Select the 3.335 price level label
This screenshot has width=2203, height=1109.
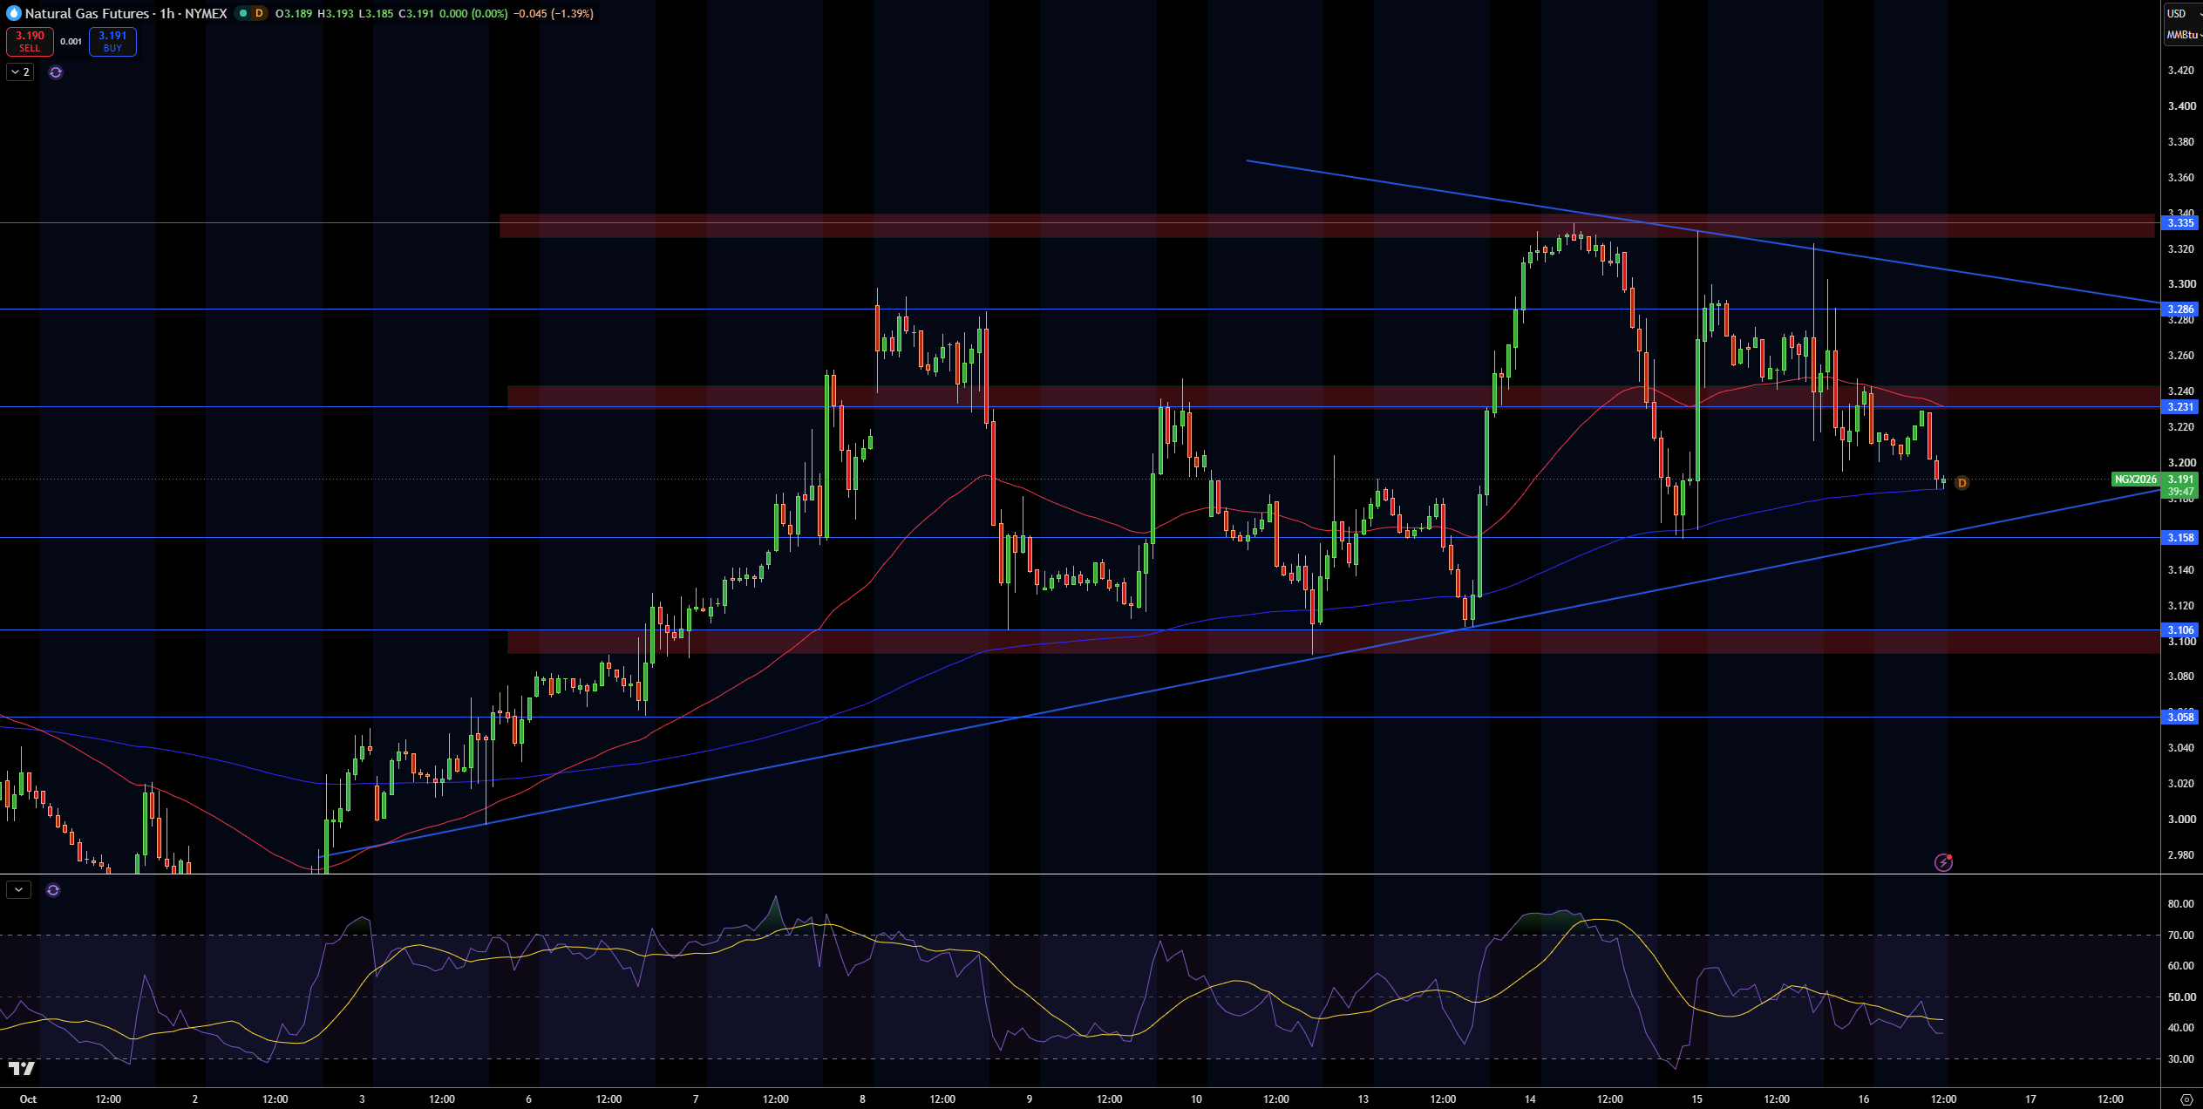(x=2180, y=223)
